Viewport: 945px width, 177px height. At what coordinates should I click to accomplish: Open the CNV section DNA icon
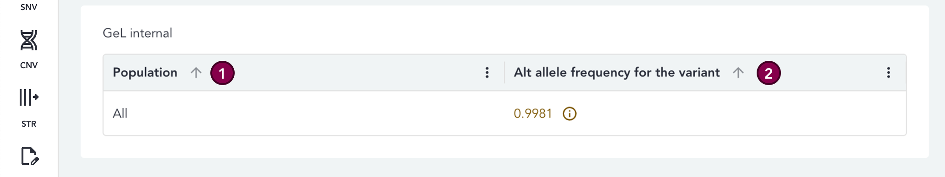pyautogui.click(x=29, y=41)
